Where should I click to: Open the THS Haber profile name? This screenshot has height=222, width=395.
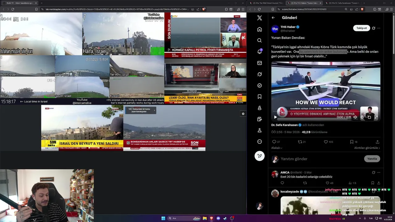[x=288, y=27]
